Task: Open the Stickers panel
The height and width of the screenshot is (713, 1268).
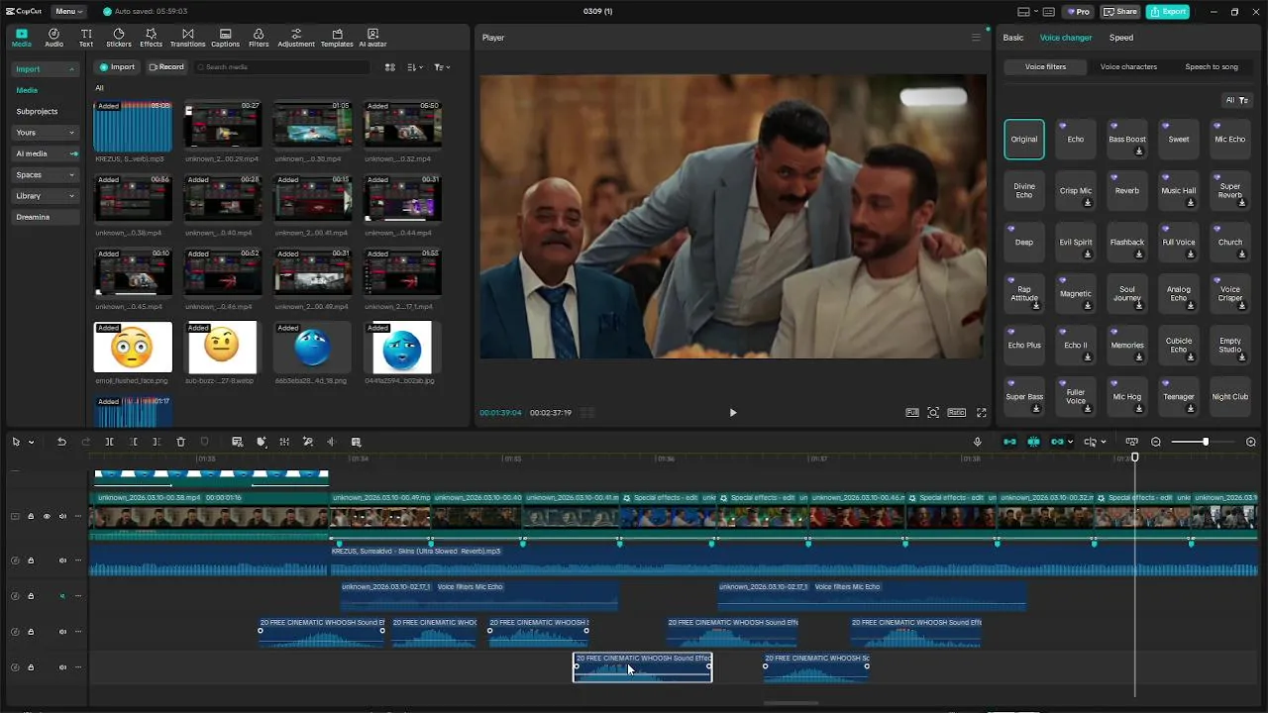Action: [x=119, y=38]
